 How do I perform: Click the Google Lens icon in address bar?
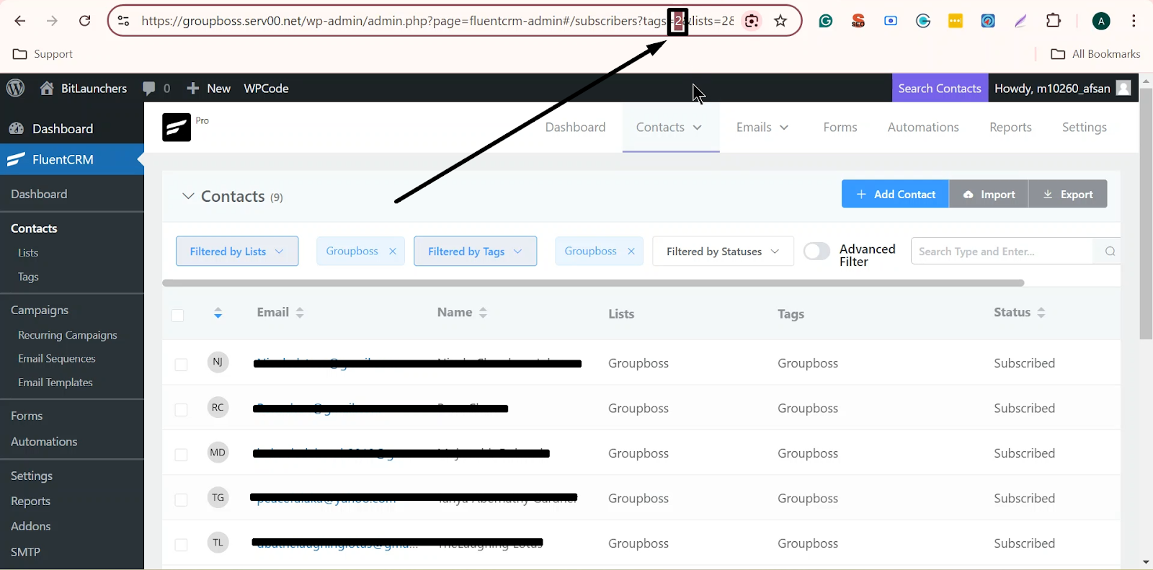pyautogui.click(x=752, y=21)
